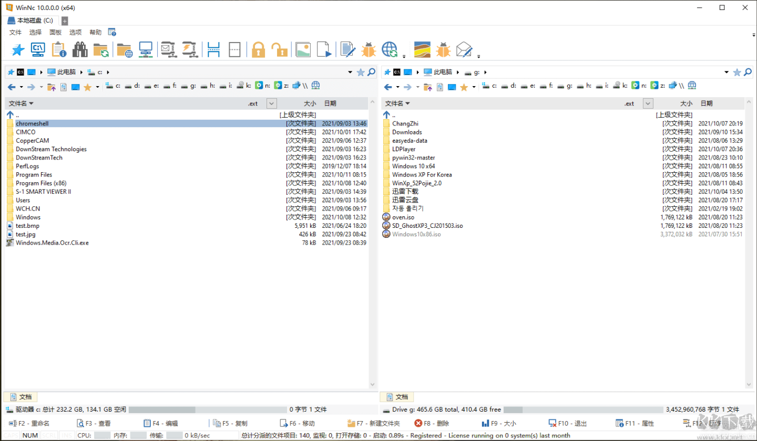Select the 文档 tab under left panel

[21, 397]
